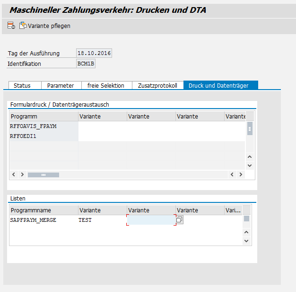Image resolution: width=296 pixels, height=292 pixels.
Task: Switch to the Status tab
Action: tap(22, 85)
